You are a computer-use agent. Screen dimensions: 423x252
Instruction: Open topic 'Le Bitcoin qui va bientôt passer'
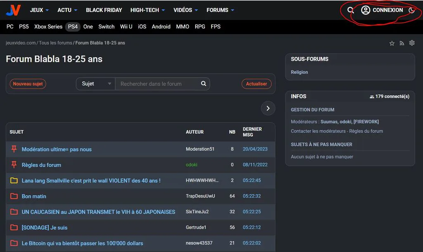pos(82,243)
